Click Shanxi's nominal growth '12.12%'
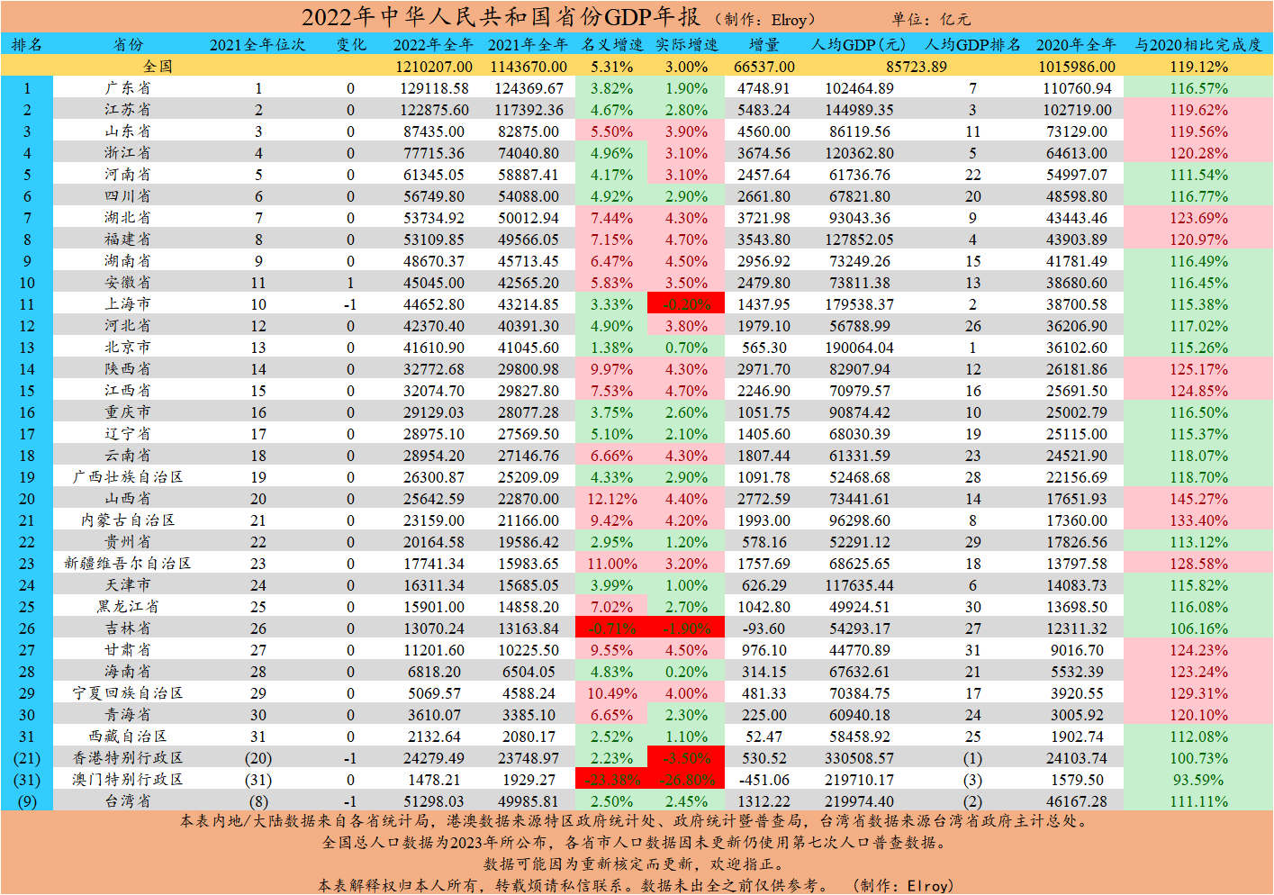 pyautogui.click(x=611, y=499)
